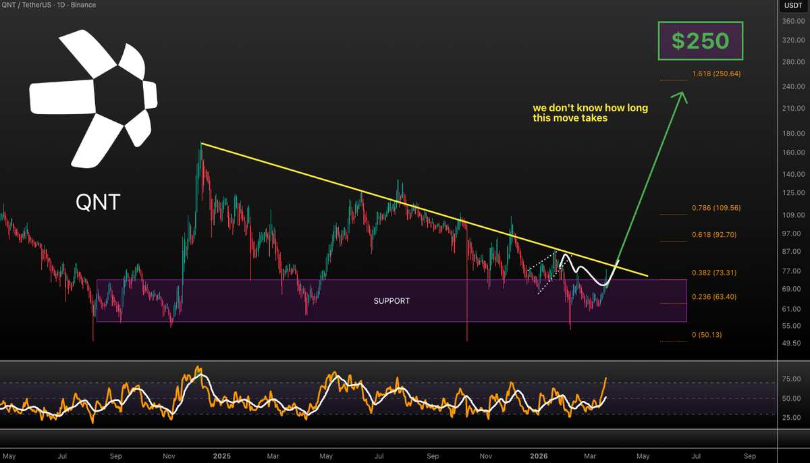Select the 2025 label on time axis

click(x=222, y=456)
